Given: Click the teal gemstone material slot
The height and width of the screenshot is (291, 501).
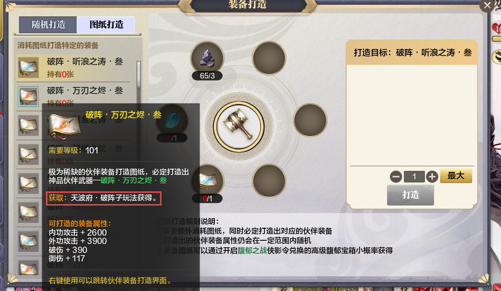Looking at the screenshot, I should [173, 120].
